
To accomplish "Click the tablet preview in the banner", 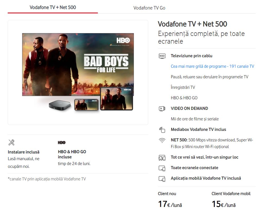I will click(x=116, y=99).
